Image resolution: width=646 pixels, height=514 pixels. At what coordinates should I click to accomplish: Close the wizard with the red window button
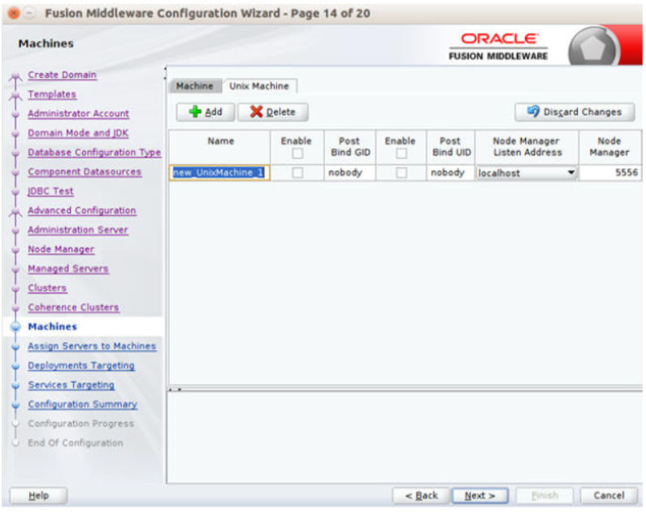tap(14, 13)
